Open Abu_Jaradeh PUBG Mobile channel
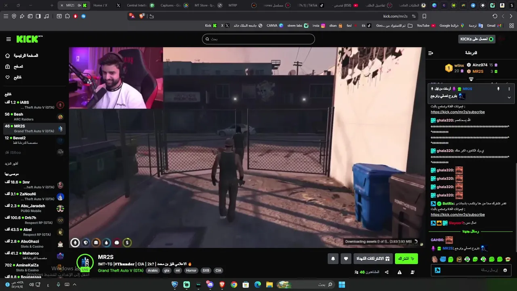 [34, 208]
